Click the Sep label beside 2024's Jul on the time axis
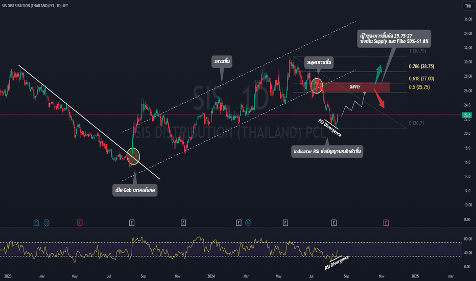Screen dimensions: 476x281 pyautogui.click(x=346, y=276)
